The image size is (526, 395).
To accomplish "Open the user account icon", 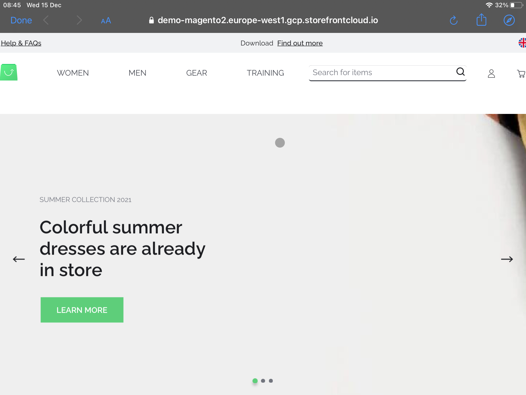I will click(x=491, y=74).
